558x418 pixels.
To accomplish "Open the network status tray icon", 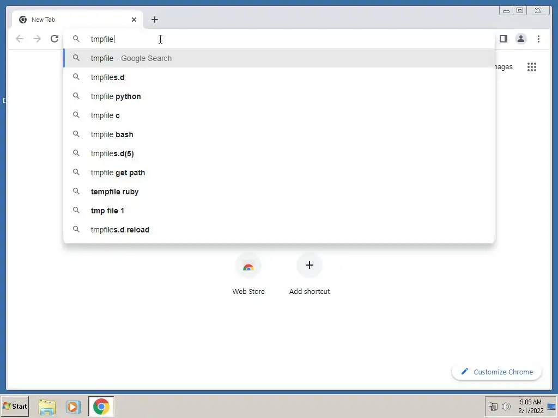I will click(x=493, y=406).
